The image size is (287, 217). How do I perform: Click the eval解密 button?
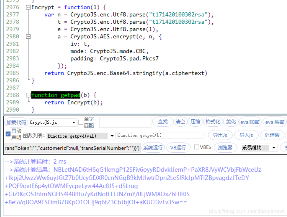coord(275,122)
